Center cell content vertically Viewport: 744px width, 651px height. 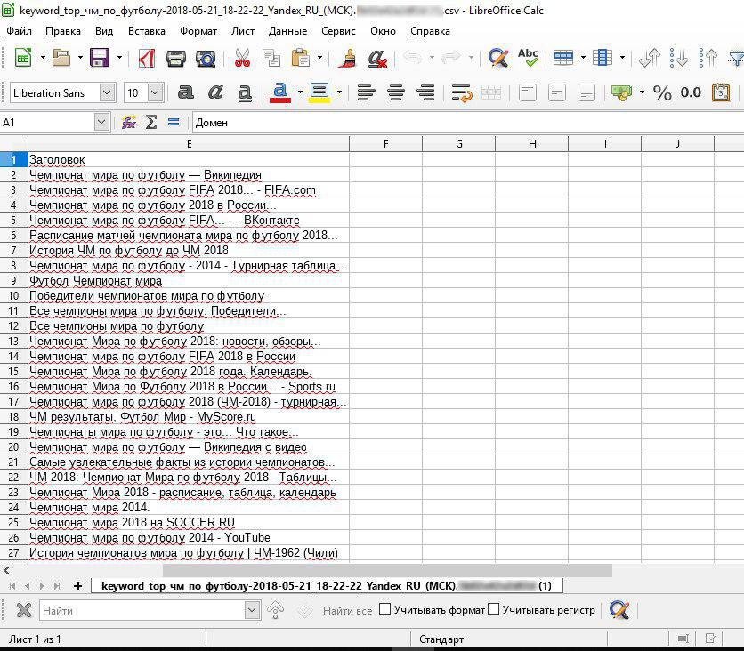pyautogui.click(x=556, y=92)
